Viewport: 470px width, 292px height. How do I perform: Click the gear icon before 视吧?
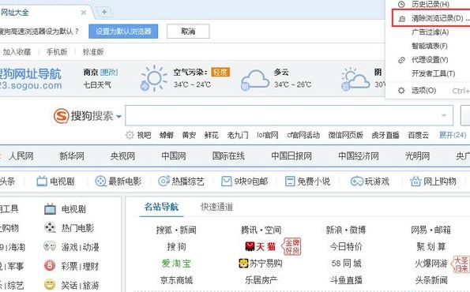tap(130, 135)
